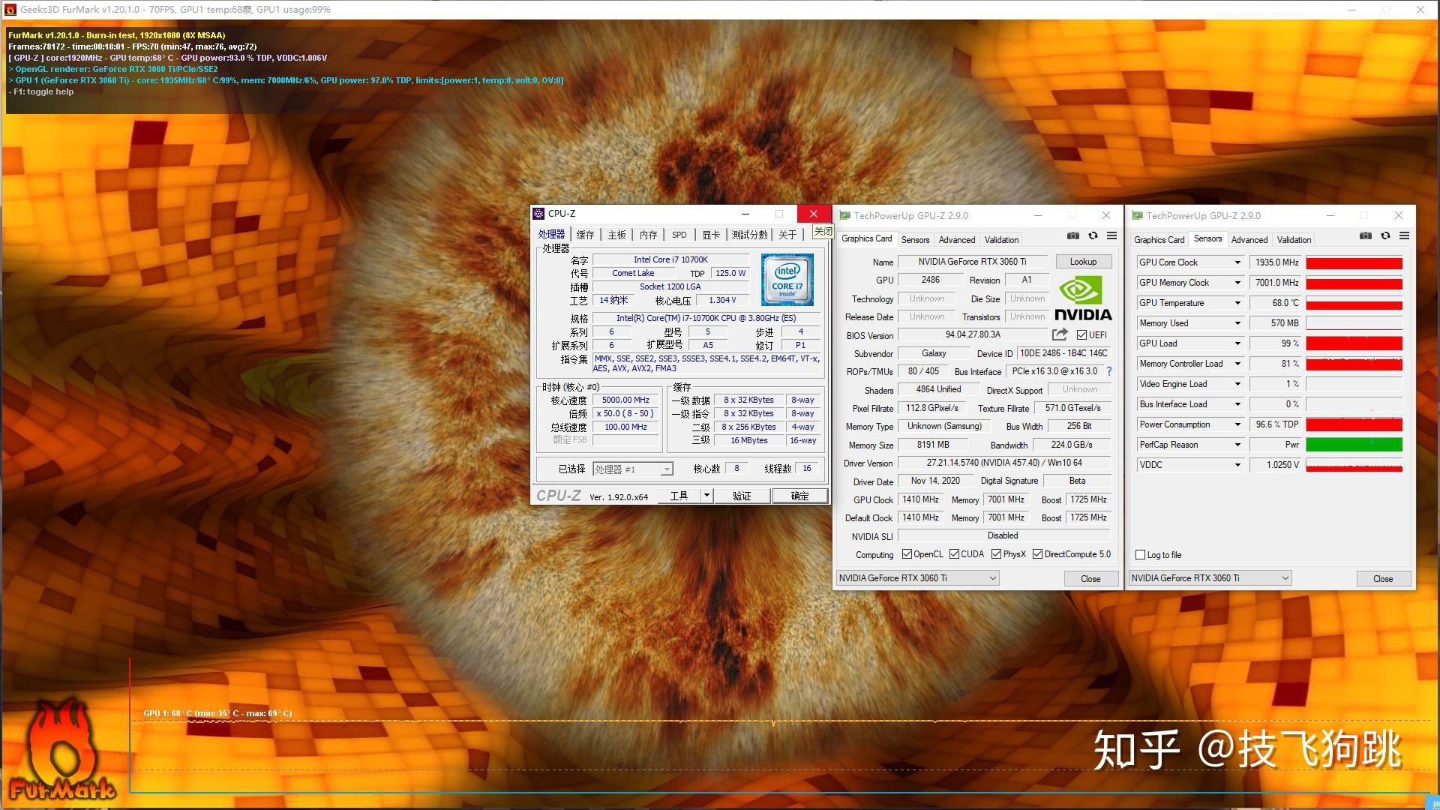Close the left GPU-Z Graphics Card window
Screen dimensions: 1440x810
1105,216
